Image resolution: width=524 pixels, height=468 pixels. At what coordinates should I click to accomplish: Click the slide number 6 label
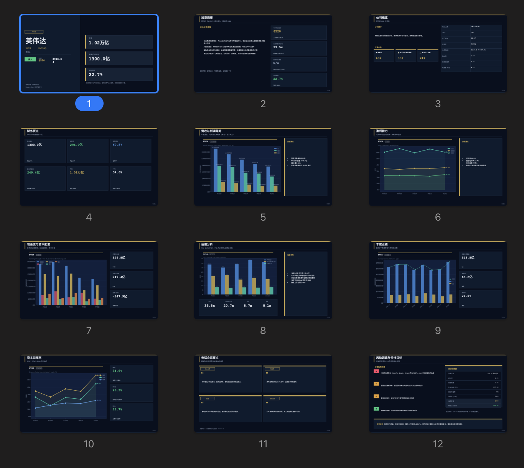pyautogui.click(x=438, y=217)
